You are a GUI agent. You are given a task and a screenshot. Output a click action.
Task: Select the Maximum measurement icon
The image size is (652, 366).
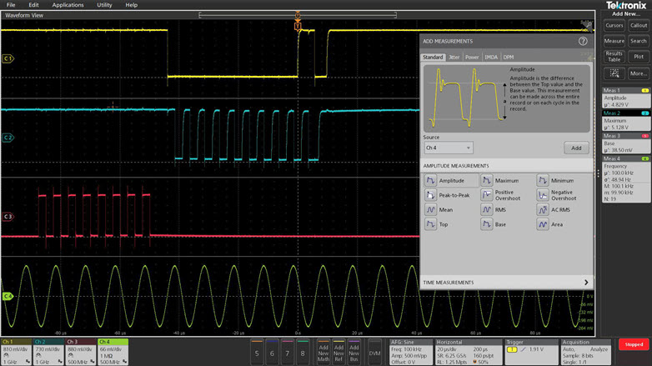click(x=486, y=181)
